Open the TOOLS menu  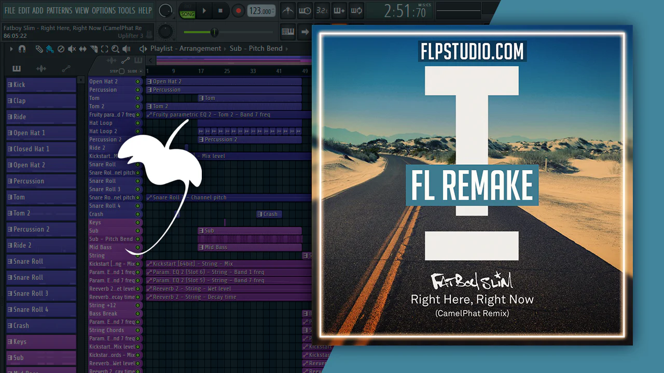(127, 10)
